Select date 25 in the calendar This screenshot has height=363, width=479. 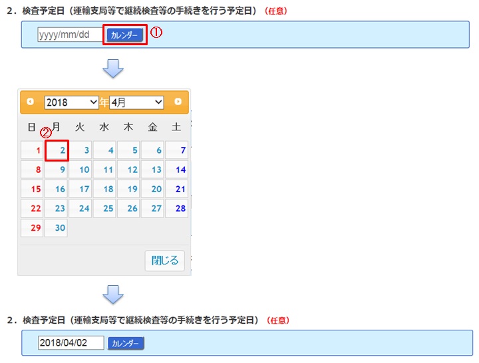point(104,209)
